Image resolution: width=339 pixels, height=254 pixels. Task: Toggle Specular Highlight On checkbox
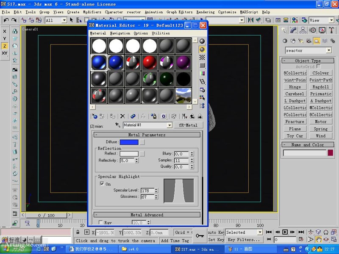(102, 184)
